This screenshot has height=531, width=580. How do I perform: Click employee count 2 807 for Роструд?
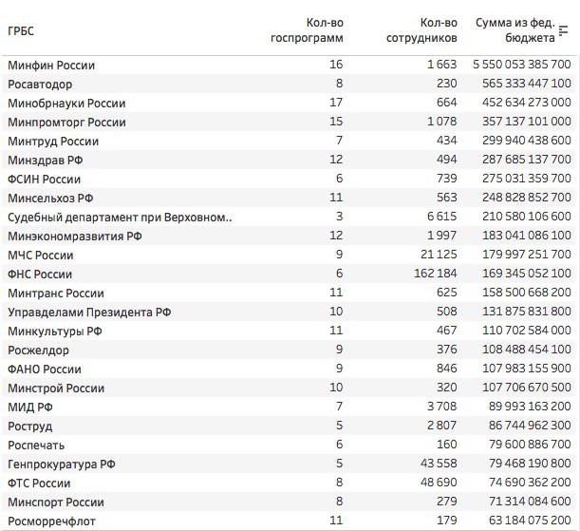pyautogui.click(x=442, y=426)
